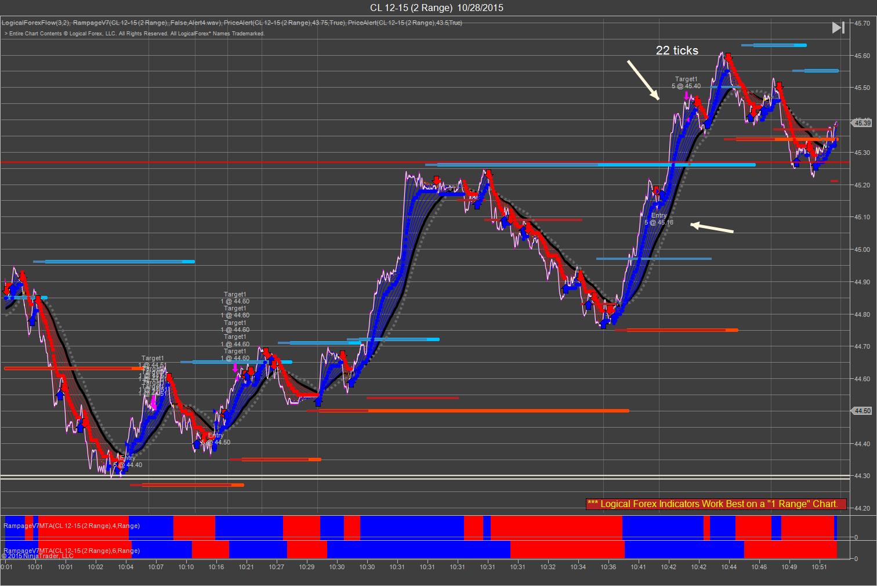Click the 10:49 time axis label
The height and width of the screenshot is (586, 877).
[x=789, y=567]
